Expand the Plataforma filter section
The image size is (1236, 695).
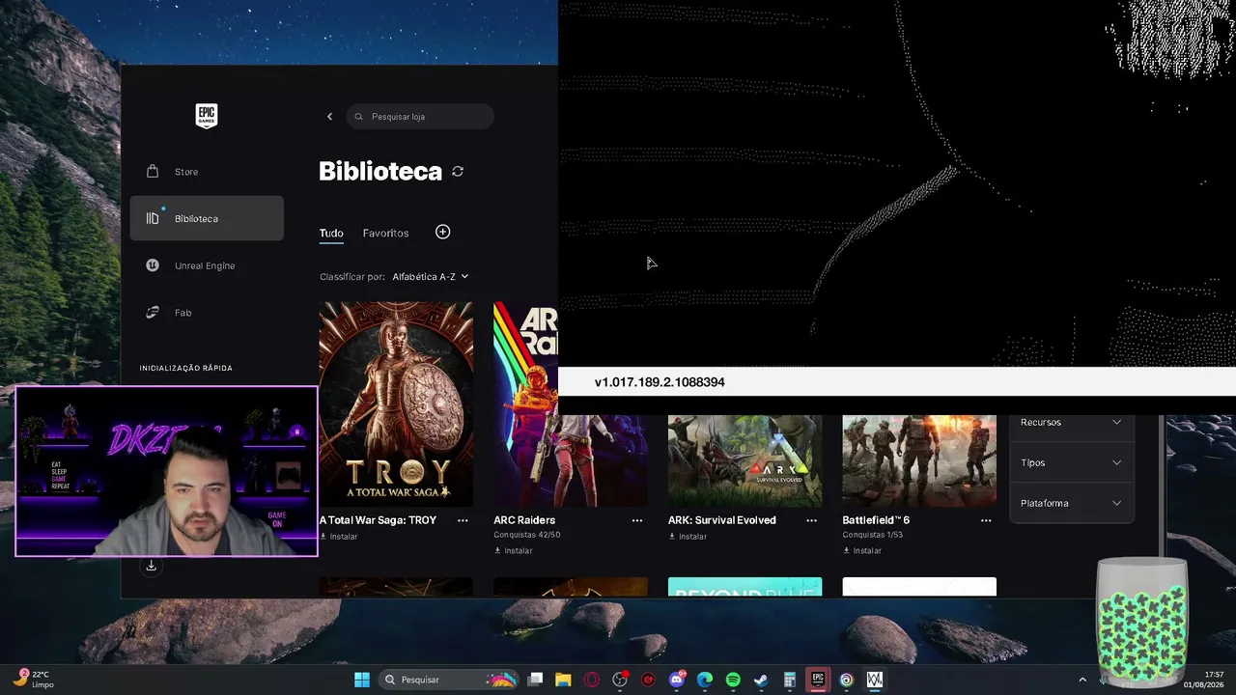pos(1071,503)
